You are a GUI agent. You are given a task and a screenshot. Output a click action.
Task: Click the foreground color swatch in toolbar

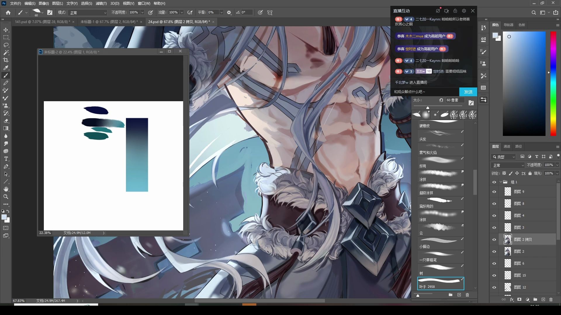point(4,217)
